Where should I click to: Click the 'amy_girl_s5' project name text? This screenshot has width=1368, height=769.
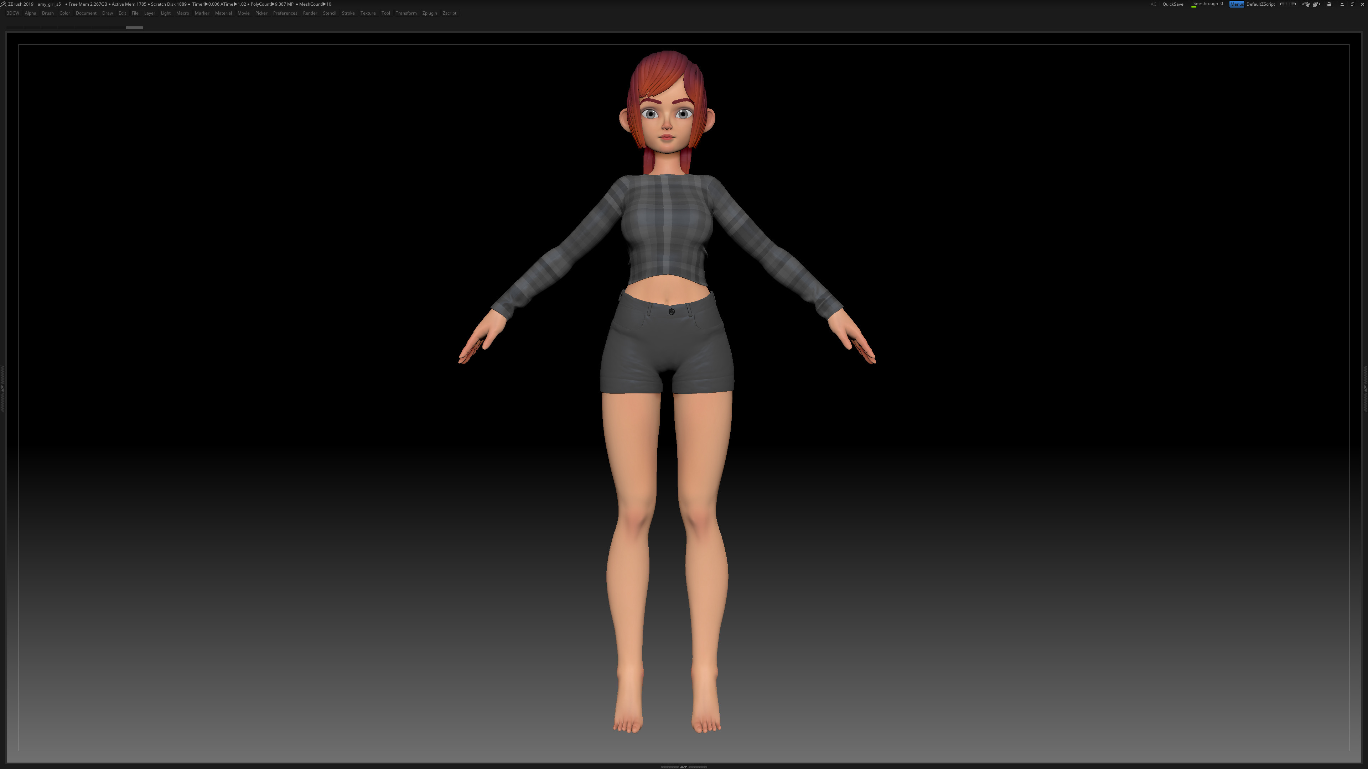(50, 4)
